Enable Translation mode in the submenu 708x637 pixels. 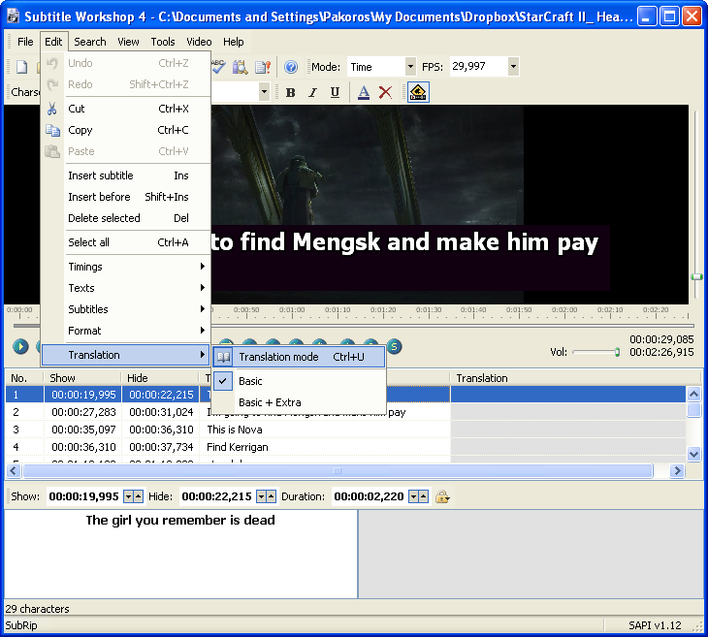click(299, 357)
